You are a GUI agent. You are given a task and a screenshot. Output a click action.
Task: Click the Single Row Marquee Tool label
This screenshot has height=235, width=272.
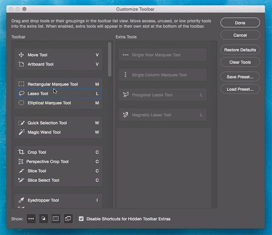click(156, 55)
